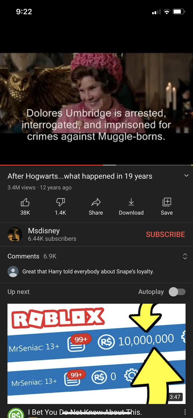Tap the Download arrow icon
Screen dimensions: 193x418
pos(131,202)
